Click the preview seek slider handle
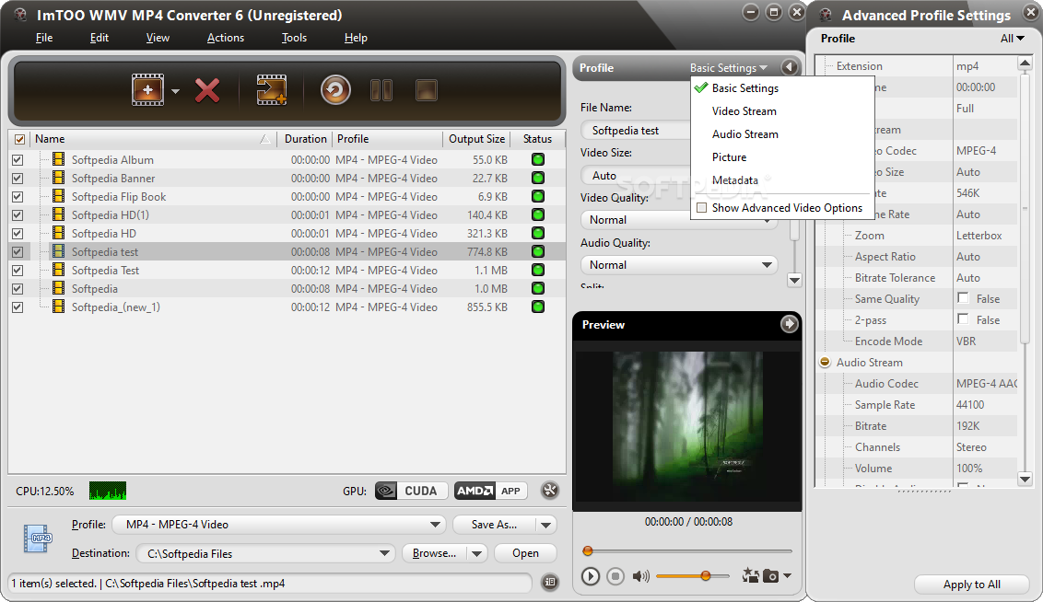 click(x=587, y=550)
